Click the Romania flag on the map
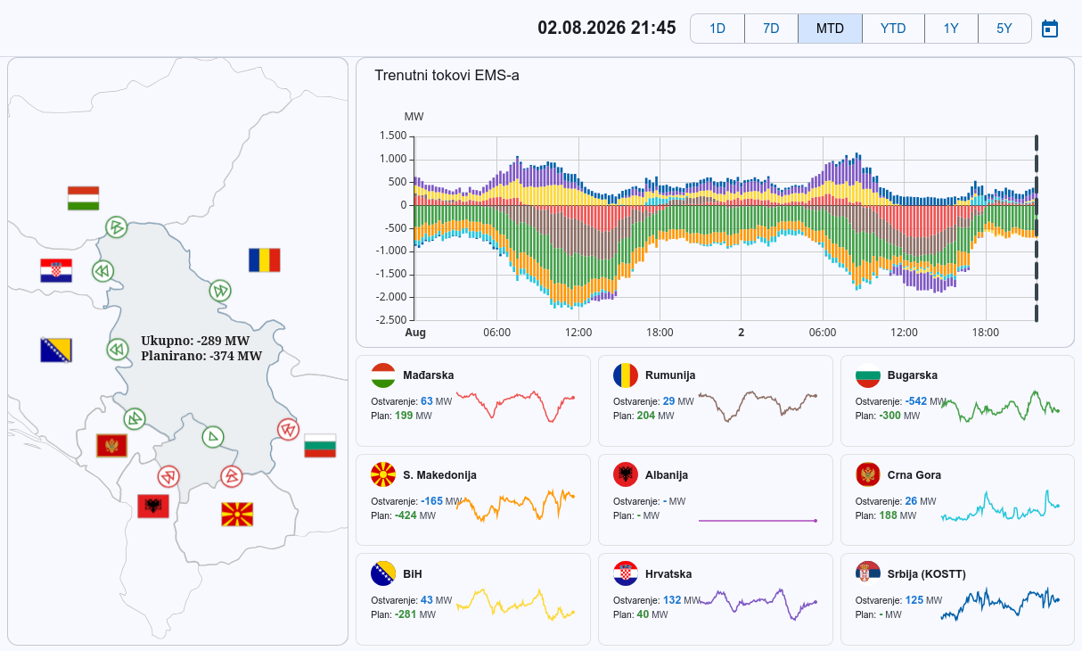 click(264, 260)
